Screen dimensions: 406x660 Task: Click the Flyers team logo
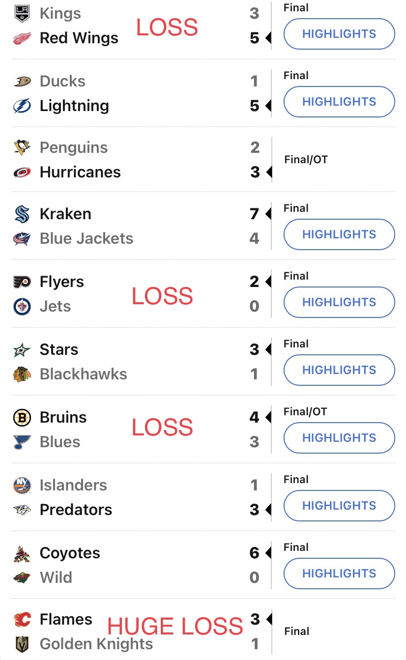[22, 282]
